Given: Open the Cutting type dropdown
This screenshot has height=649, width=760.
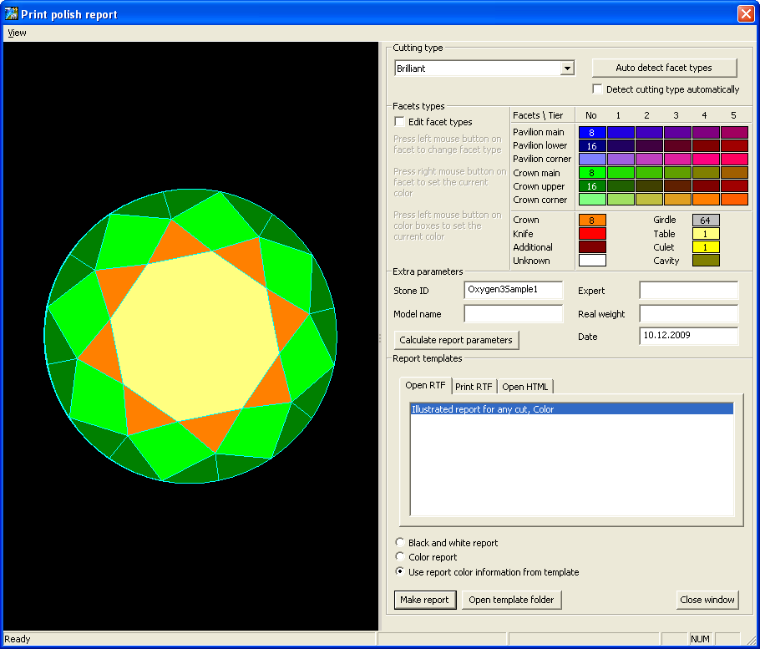Looking at the screenshot, I should [x=567, y=68].
